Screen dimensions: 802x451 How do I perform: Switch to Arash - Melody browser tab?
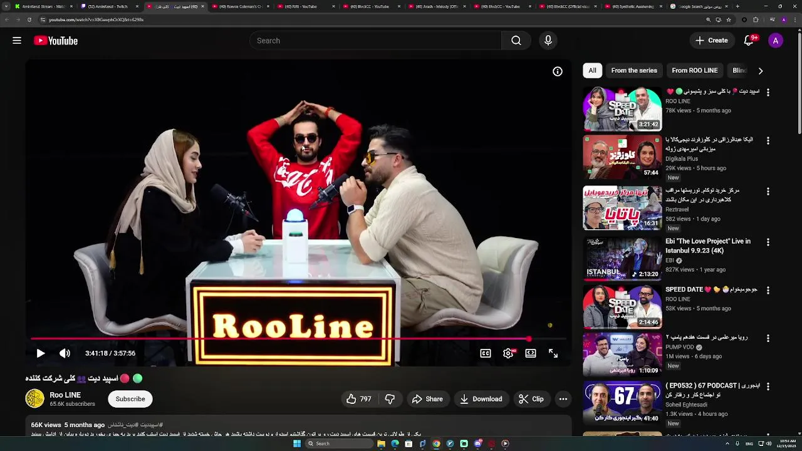click(437, 6)
